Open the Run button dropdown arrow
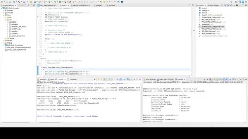This screenshot has width=248, height=139. point(62,2)
